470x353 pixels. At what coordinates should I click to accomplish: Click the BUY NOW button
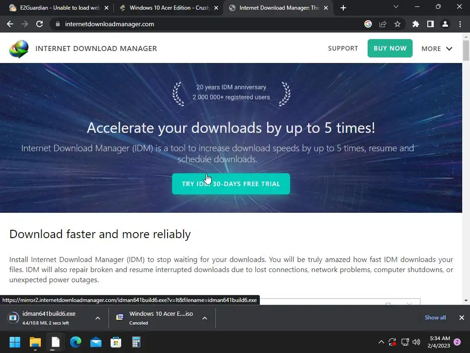(390, 48)
